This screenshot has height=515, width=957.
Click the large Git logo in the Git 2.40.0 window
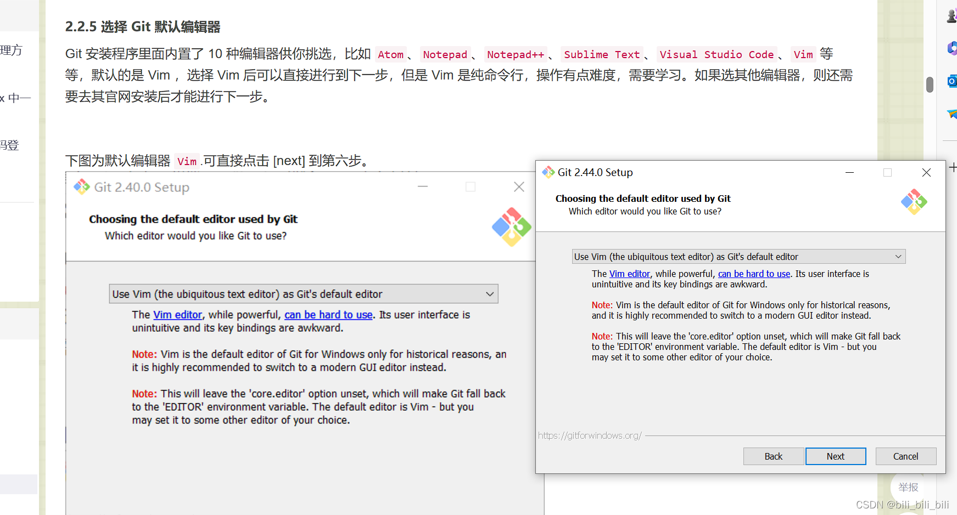(511, 227)
